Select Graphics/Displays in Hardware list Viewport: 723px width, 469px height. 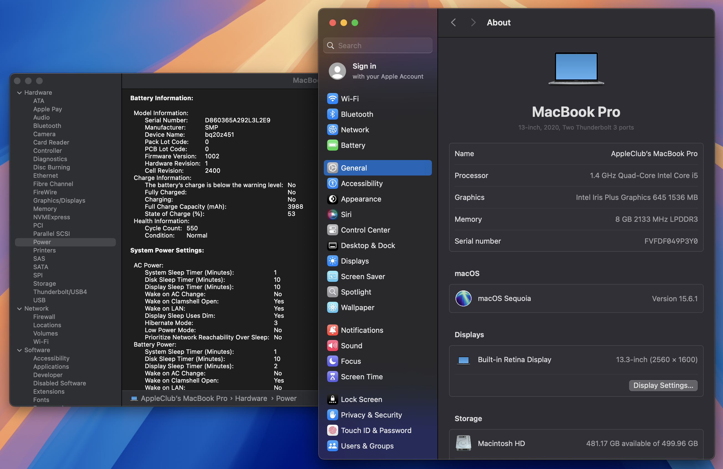(59, 200)
